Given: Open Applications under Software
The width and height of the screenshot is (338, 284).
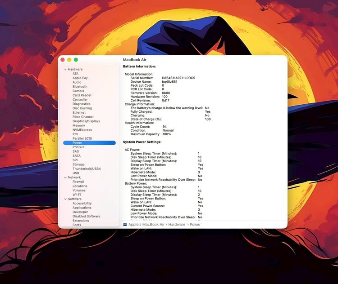Looking at the screenshot, I should (82, 208).
